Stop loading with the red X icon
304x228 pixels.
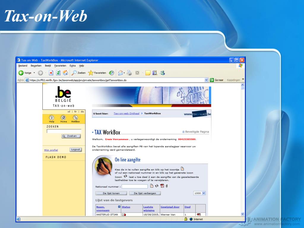tap(51, 73)
